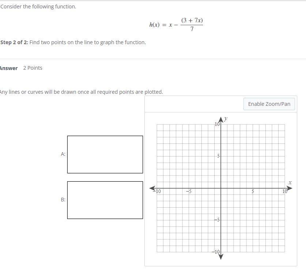Select the negative 10 label on the x-axis
306x270 pixels.
[x=158, y=191]
